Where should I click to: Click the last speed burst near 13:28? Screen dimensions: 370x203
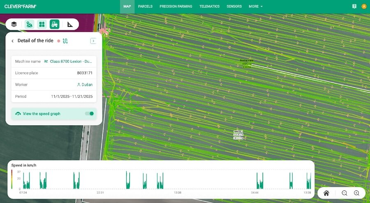point(309,181)
